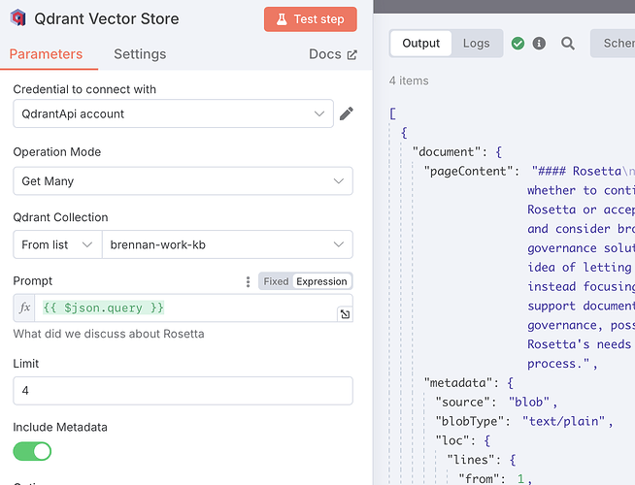Click the "document" JSON key
Image resolution: width=635 pixels, height=485 pixels.
[x=450, y=151]
